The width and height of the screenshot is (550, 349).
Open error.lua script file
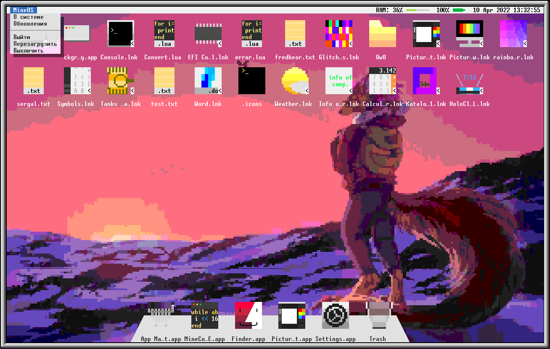coord(252,34)
